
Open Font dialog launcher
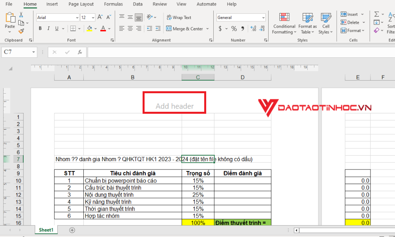112,40
